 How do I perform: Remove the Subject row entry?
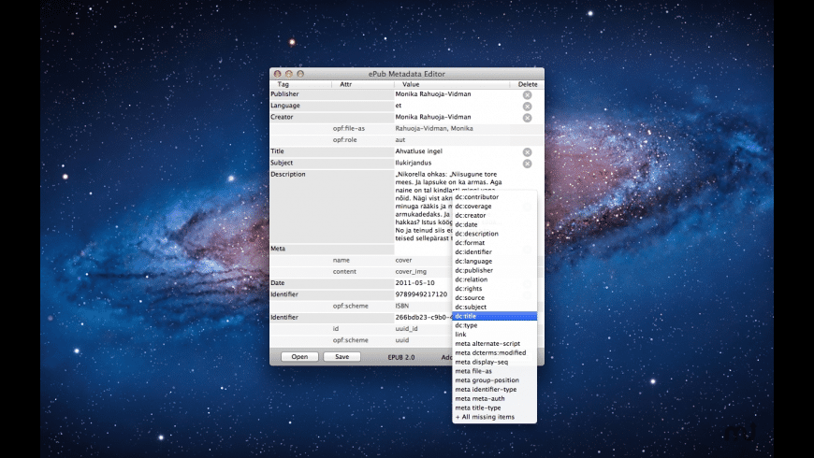click(x=527, y=164)
